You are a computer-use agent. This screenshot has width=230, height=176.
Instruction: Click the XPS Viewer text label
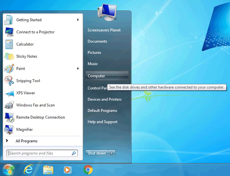[26, 93]
